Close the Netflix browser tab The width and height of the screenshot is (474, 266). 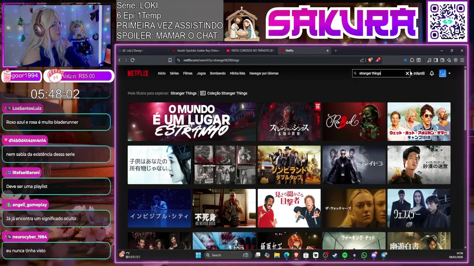[327, 51]
